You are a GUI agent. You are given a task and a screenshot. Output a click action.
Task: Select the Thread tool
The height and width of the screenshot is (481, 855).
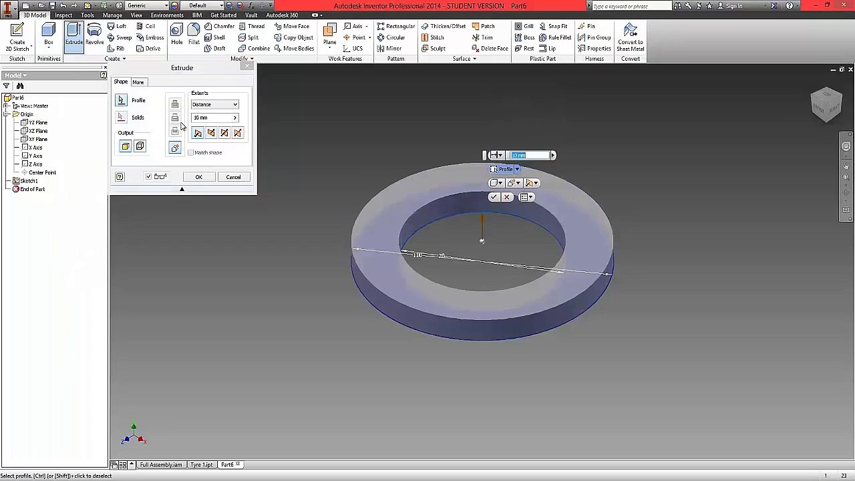251,27
